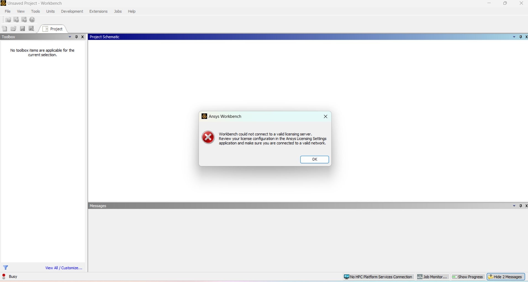Click the floppy-with-arrow and globe icon
Image resolution: width=528 pixels, height=282 pixels.
click(24, 20)
